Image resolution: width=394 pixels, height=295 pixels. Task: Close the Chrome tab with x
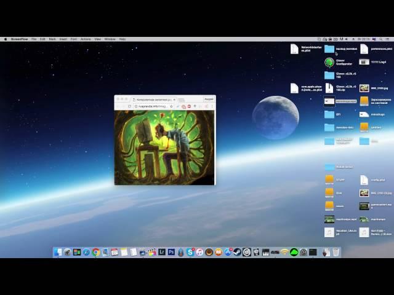point(174,100)
